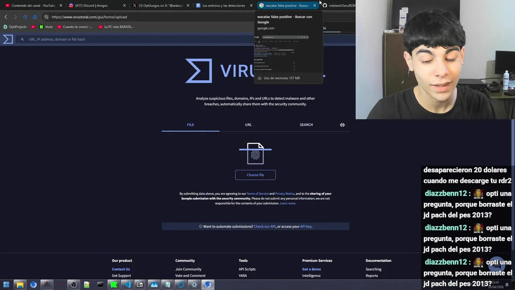Screen dimensions: 515x290
Task: Open Visual Studio Code from taskbar
Action: pyautogui.click(x=127, y=285)
